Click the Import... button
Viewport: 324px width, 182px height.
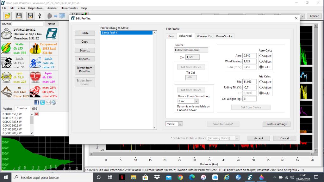coord(85,59)
